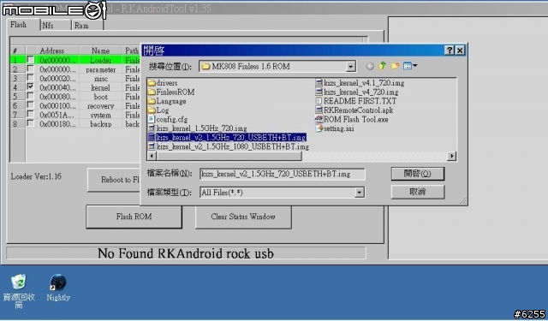Viewport: 548px width, 321px height.
Task: Toggle the boot row checkbox
Action: (x=31, y=96)
